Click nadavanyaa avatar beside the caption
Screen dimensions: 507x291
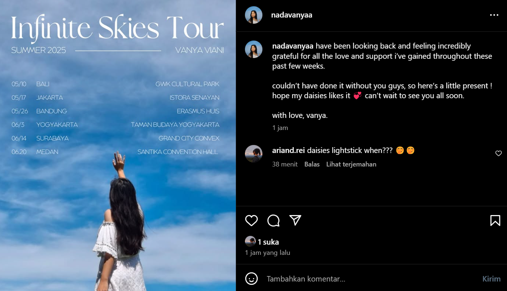pyautogui.click(x=254, y=49)
